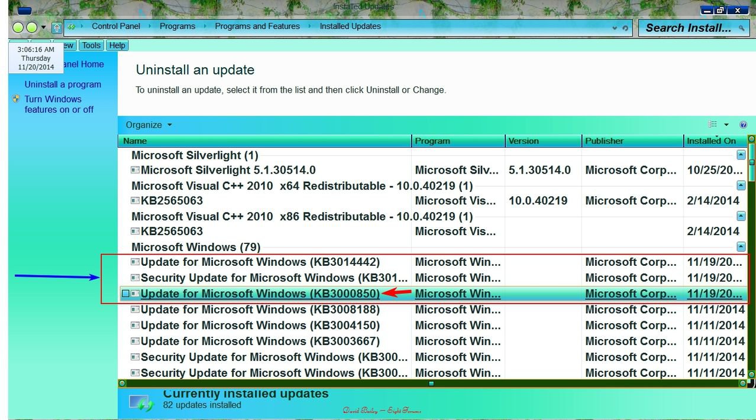Click the vertical scrollbar up arrow
This screenshot has height=420, width=756.
tap(751, 139)
